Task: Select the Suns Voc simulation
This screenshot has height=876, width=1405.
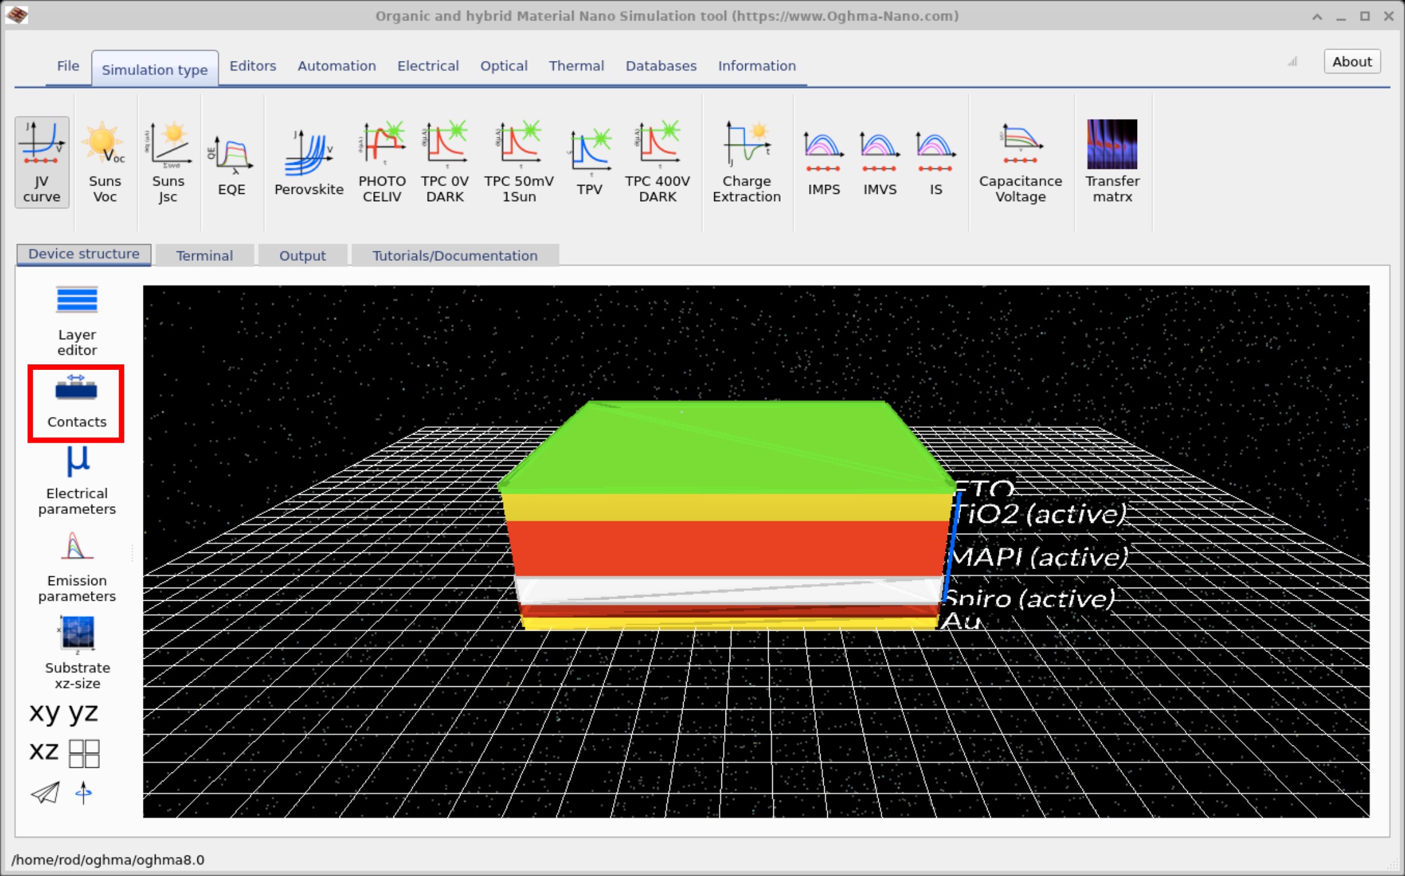Action: coord(105,162)
